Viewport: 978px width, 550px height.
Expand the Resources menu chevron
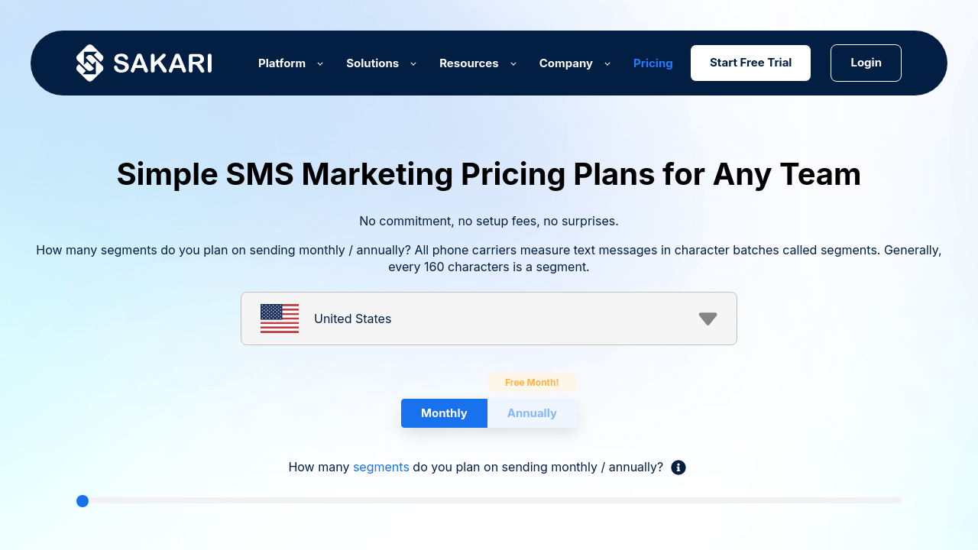tap(513, 63)
